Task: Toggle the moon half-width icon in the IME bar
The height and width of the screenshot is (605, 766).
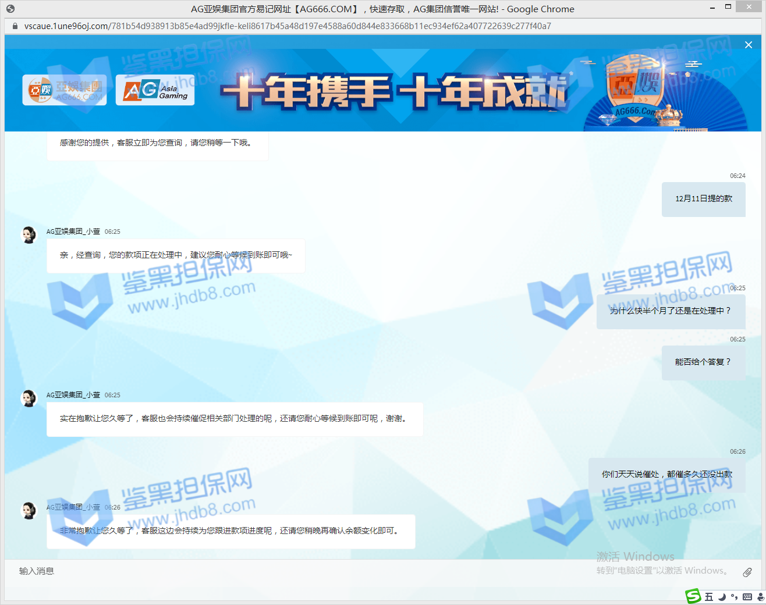Action: pyautogui.click(x=722, y=597)
